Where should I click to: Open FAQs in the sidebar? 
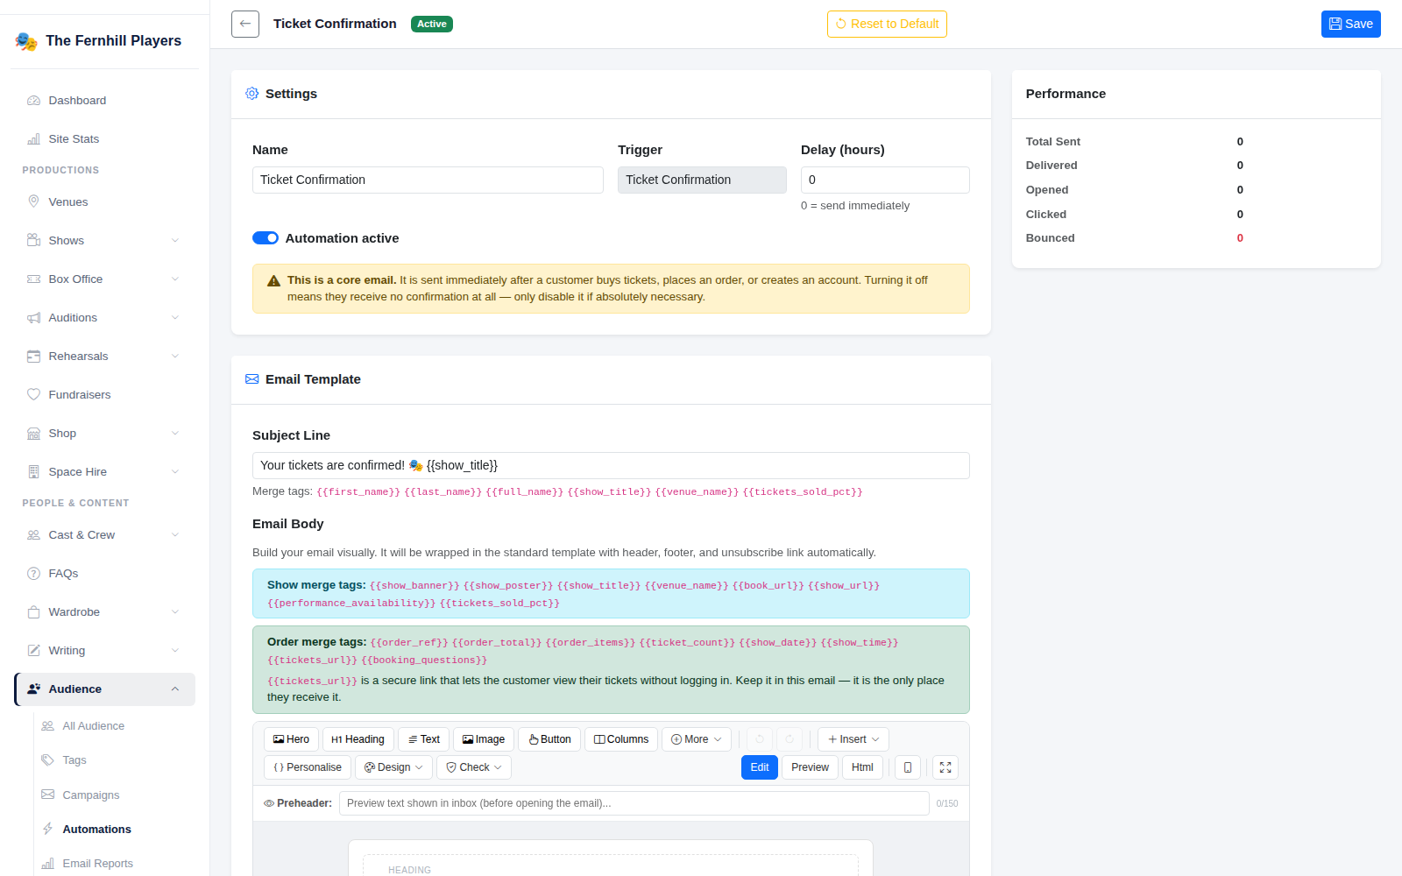(105, 574)
